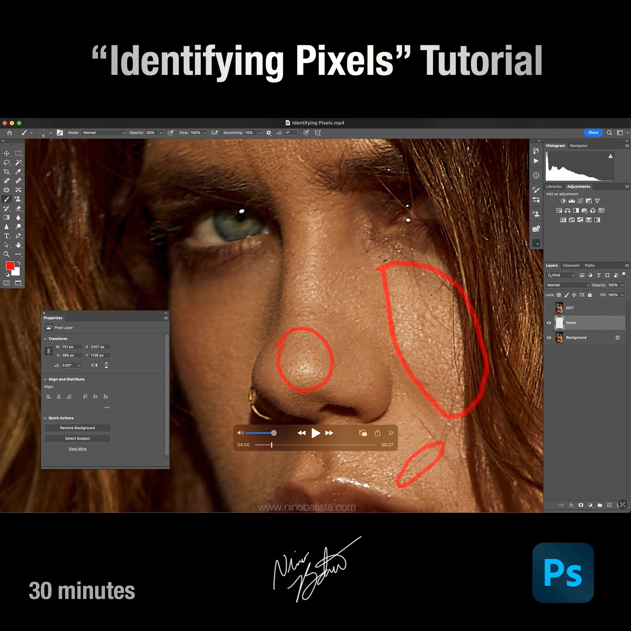Select the Hand tool
The height and width of the screenshot is (631, 631).
point(18,244)
